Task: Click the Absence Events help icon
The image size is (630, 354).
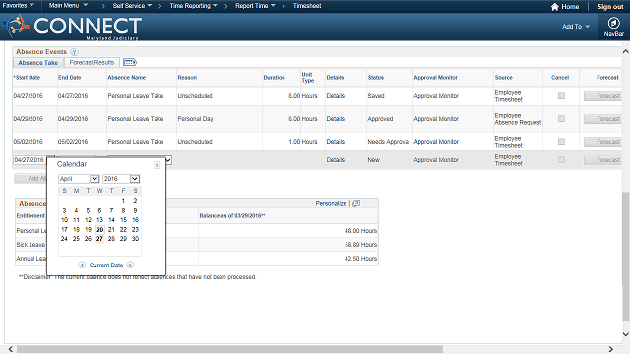Action: pos(74,52)
